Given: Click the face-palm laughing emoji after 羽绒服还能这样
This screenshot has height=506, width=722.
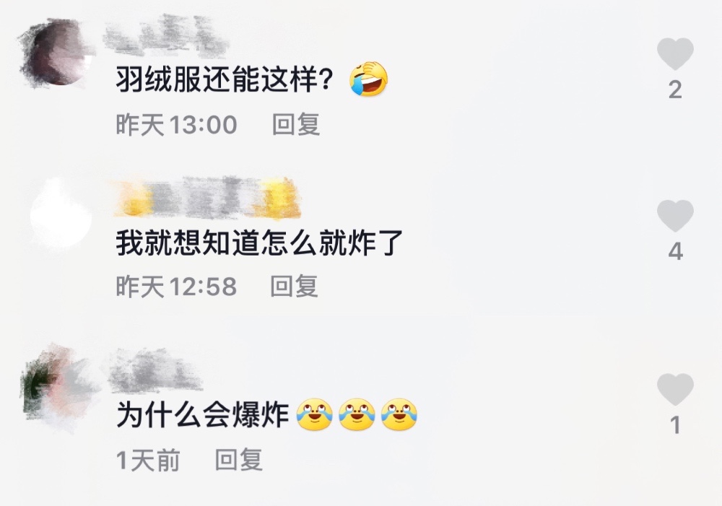Looking at the screenshot, I should click(368, 79).
